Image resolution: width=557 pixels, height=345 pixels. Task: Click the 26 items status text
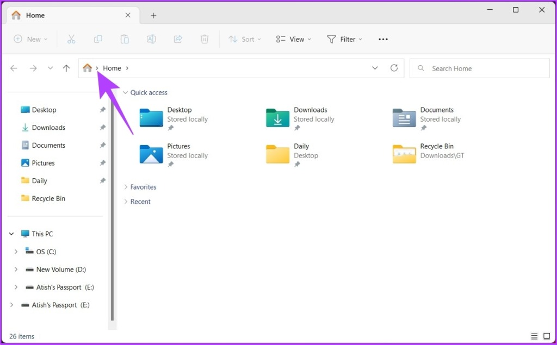pos(22,336)
